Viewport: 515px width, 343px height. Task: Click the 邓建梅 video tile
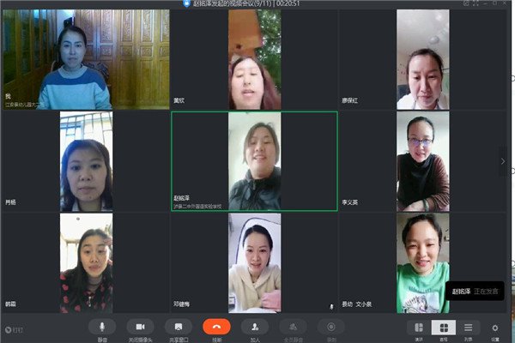(255, 263)
